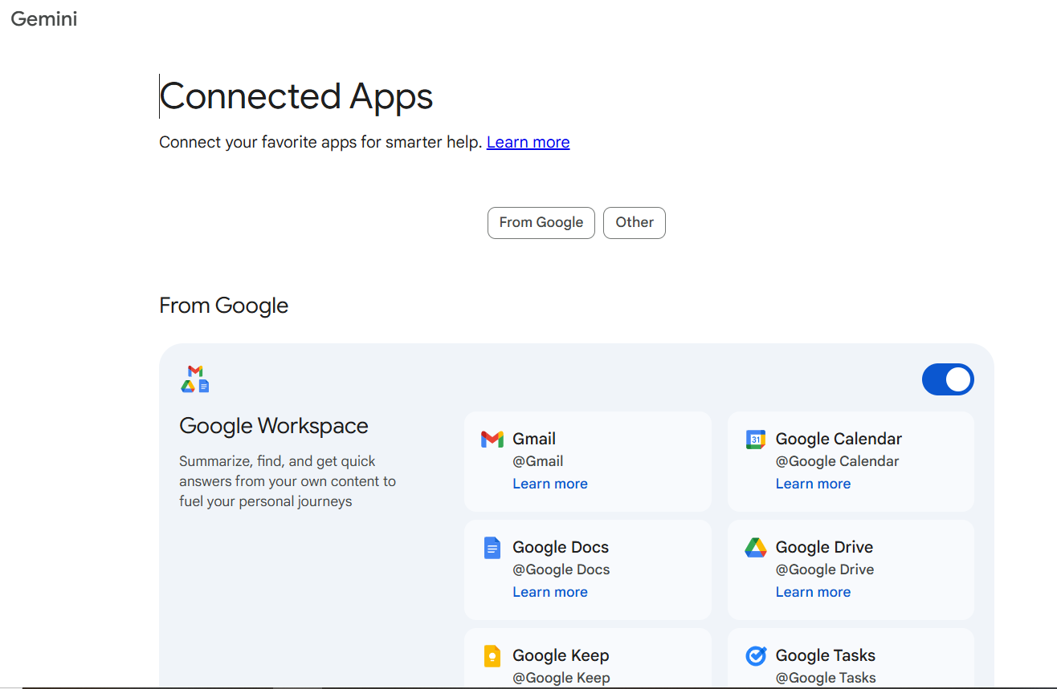Click the From Google section heading
The width and height of the screenshot is (1057, 689).
pyautogui.click(x=224, y=306)
